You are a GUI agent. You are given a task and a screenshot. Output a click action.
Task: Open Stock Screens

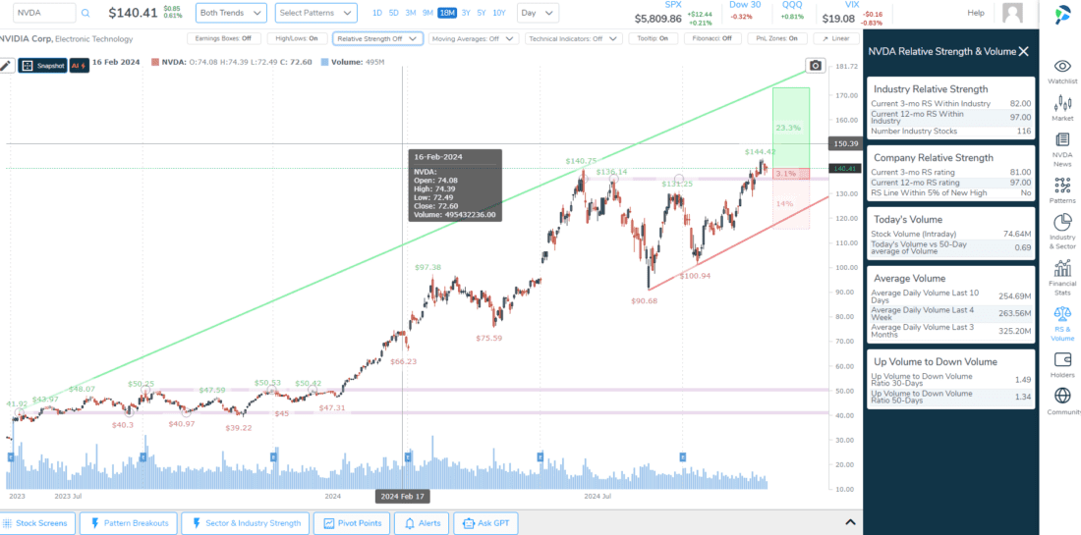click(x=37, y=523)
